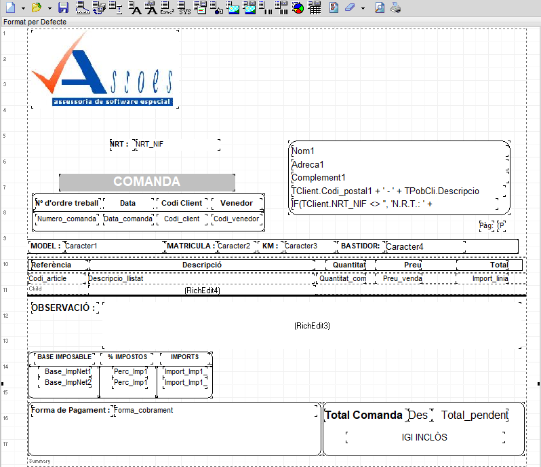Viewport: 541px width, 467px height.
Task: Select the (RichEdit4) component
Action: point(202,290)
